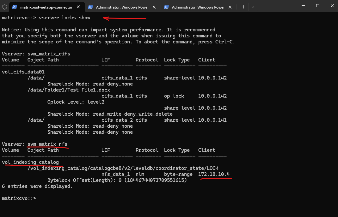
Task: Click the client IP 172.18.10.4
Action: (214, 174)
